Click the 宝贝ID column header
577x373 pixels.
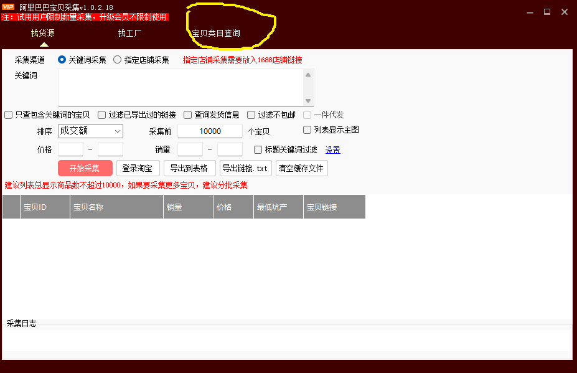click(x=45, y=207)
